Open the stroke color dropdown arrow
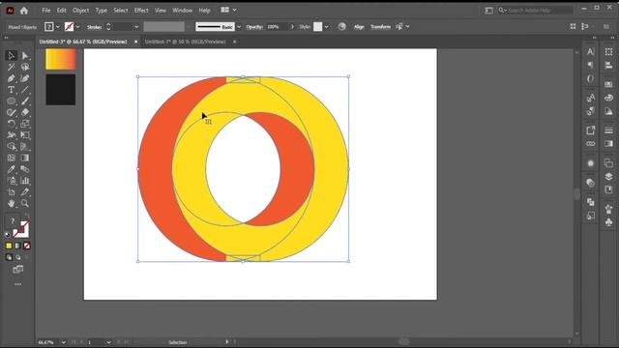The width and height of the screenshot is (619, 348). point(77,27)
